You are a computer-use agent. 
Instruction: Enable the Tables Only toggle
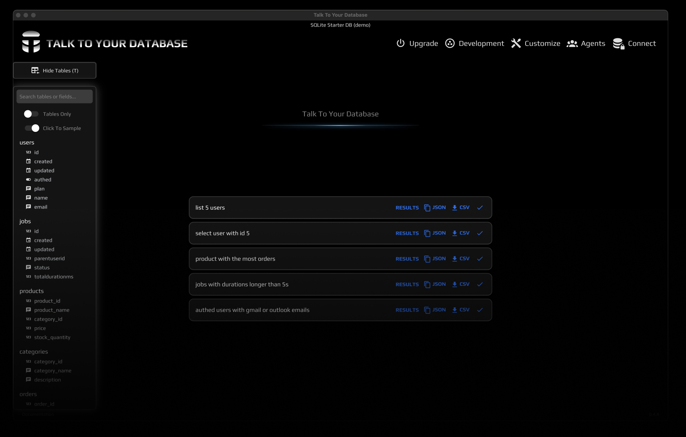tap(31, 114)
